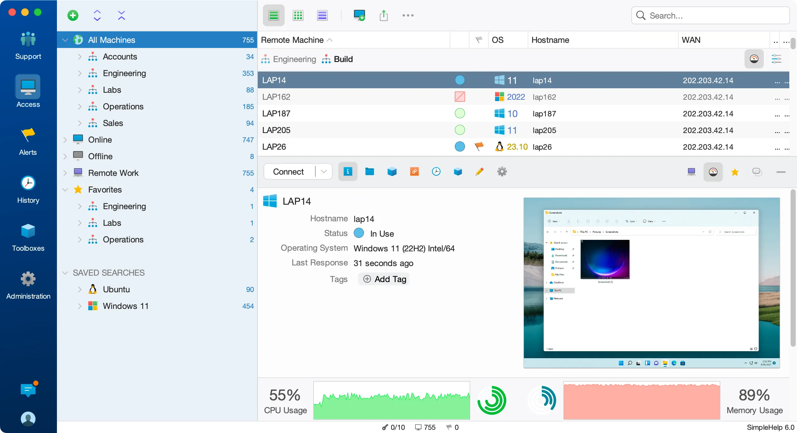Switch to grid view layout
Viewport: 797px width, 433px height.
298,15
